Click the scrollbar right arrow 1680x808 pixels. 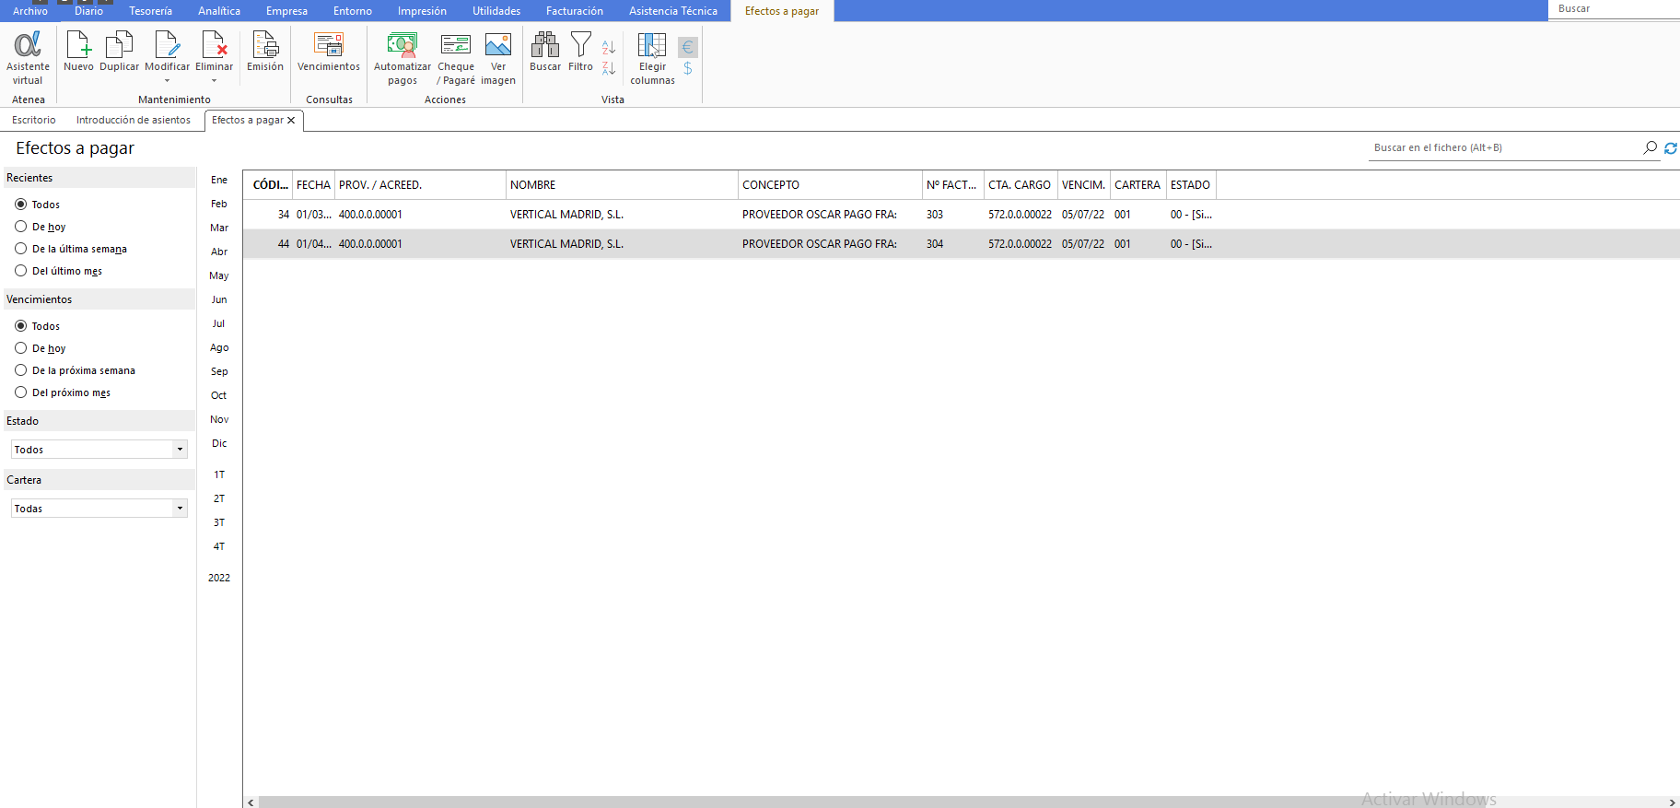pos(1672,802)
